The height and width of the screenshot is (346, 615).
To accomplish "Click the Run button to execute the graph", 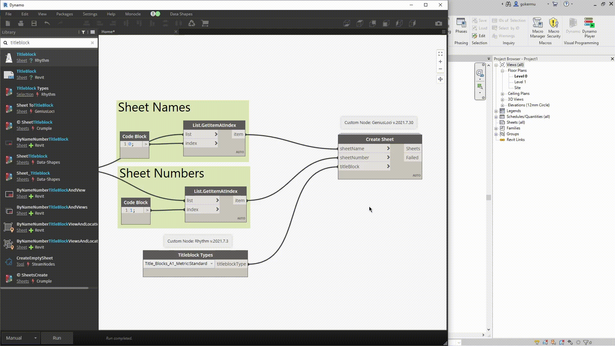I will point(57,338).
